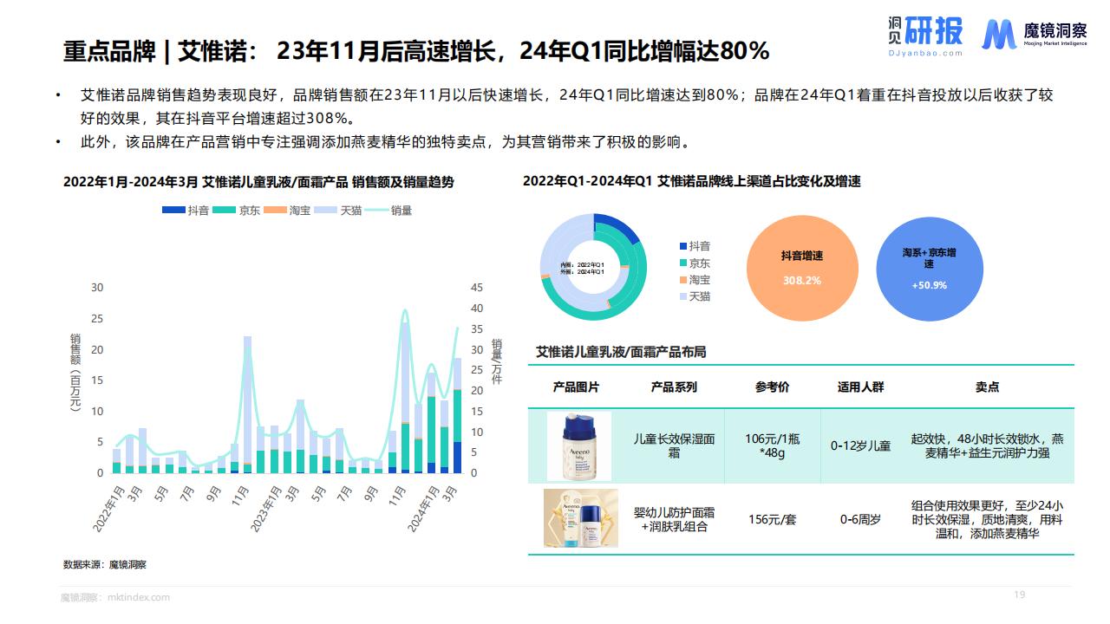The width and height of the screenshot is (1110, 624).
Task: Select the 天猫 legend entry above bar chart
Action: point(338,211)
